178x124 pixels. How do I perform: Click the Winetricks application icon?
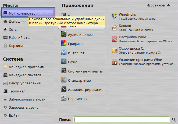coord(114,16)
